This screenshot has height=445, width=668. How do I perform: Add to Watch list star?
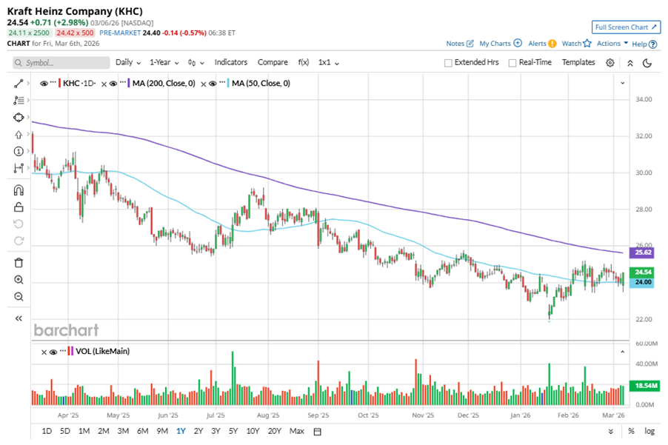point(587,43)
